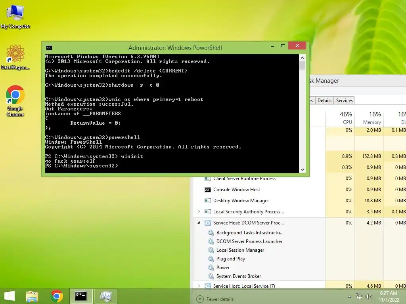Click the Client Server Runtime Process icon

pos(208,179)
